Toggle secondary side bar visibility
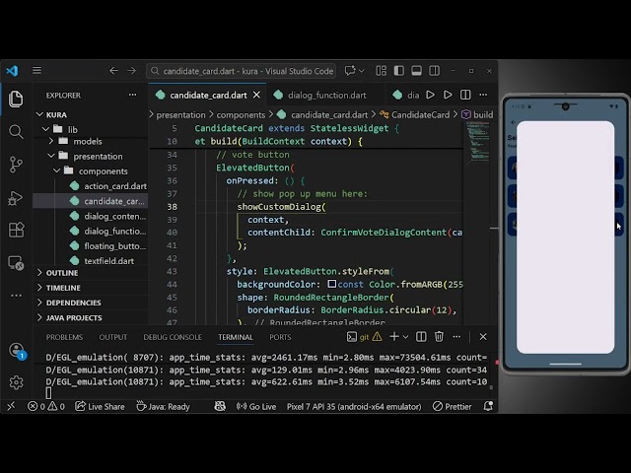The width and height of the screenshot is (631, 473). (x=434, y=71)
